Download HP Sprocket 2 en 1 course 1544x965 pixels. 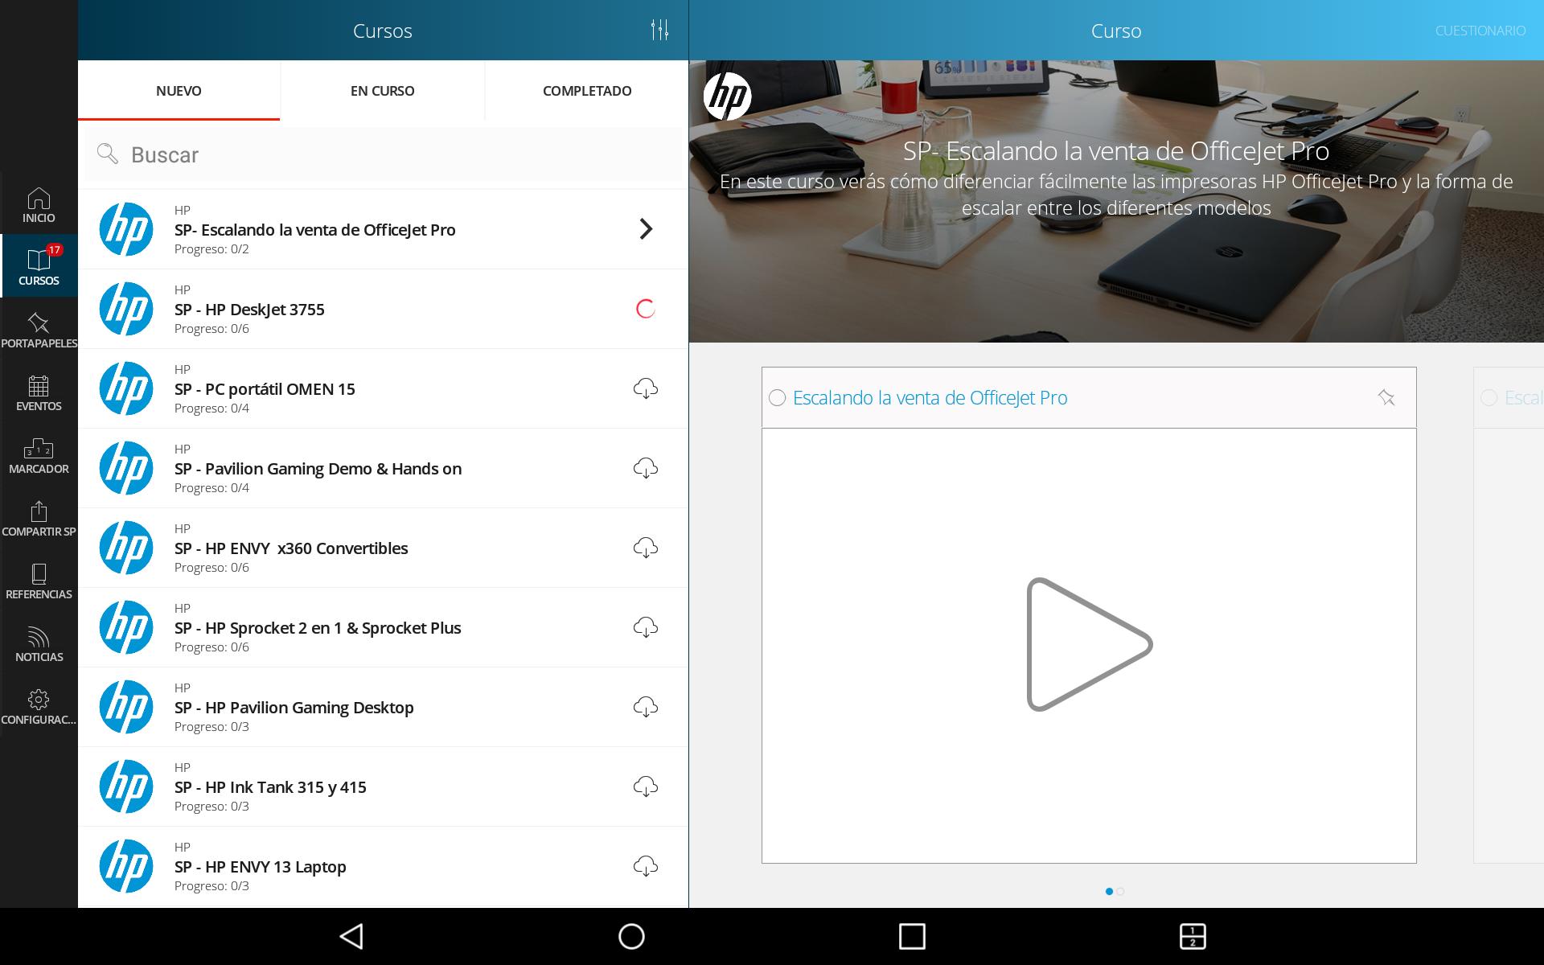coord(646,627)
